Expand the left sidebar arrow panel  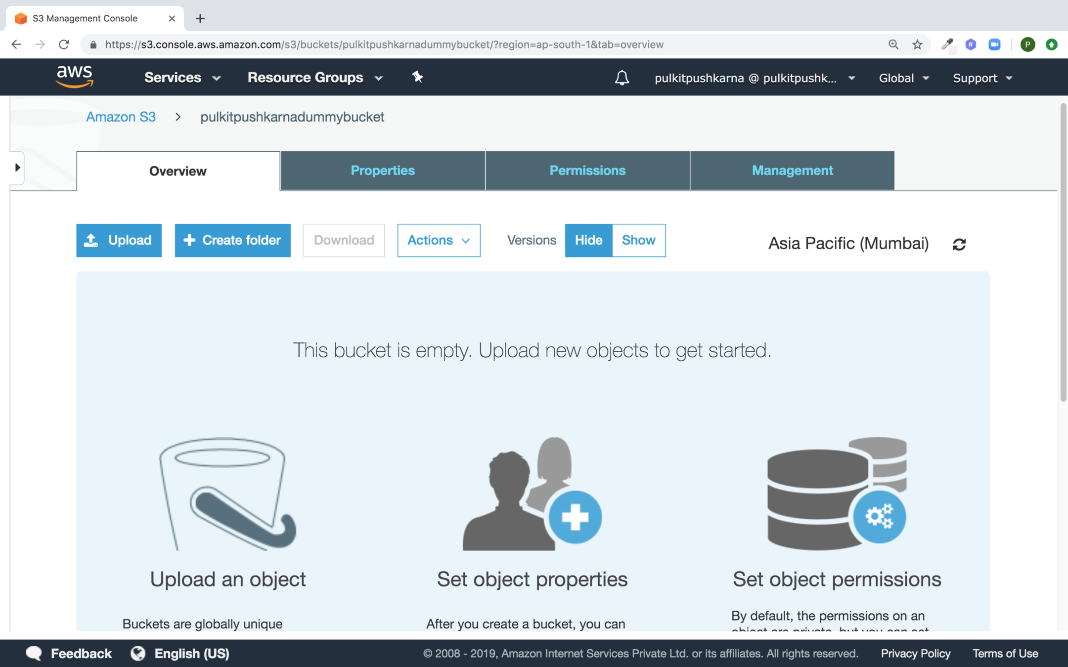(17, 167)
